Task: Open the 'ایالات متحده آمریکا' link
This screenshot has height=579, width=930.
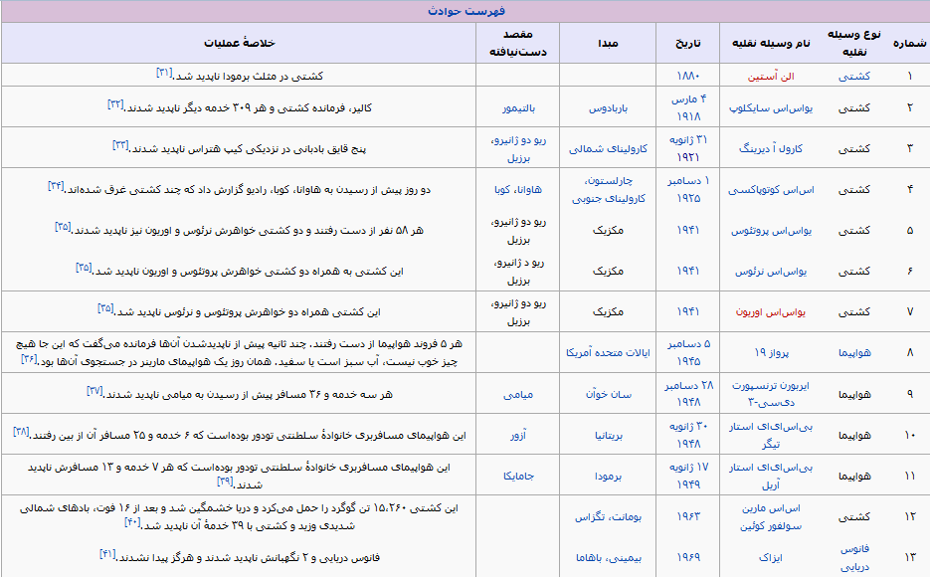Action: (x=608, y=353)
